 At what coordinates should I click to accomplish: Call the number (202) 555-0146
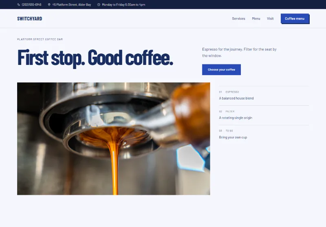point(32,4)
